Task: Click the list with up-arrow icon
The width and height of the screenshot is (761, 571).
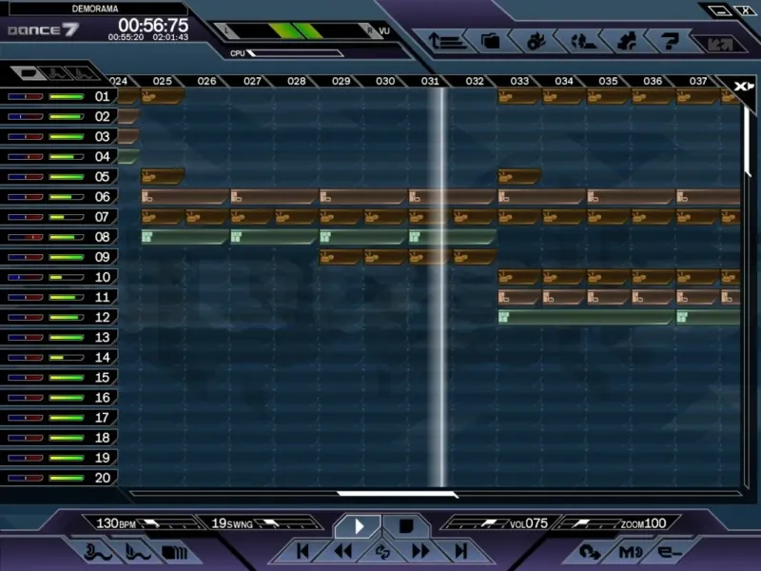Action: [446, 42]
